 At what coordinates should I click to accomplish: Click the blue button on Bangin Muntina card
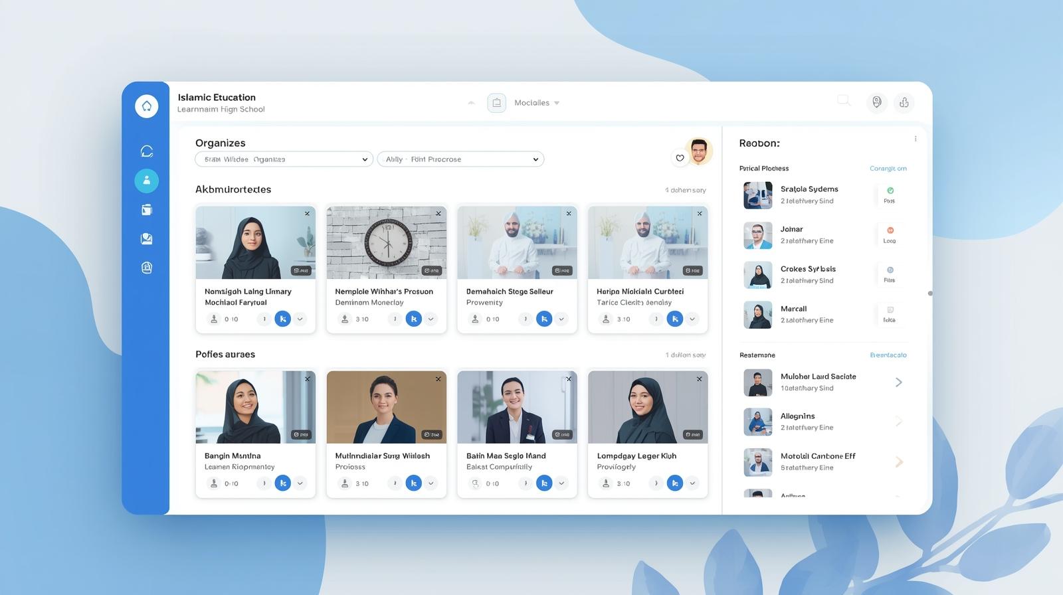283,483
